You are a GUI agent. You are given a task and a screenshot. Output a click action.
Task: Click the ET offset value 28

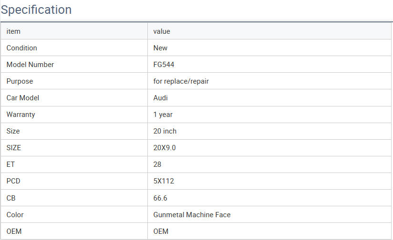click(x=157, y=164)
